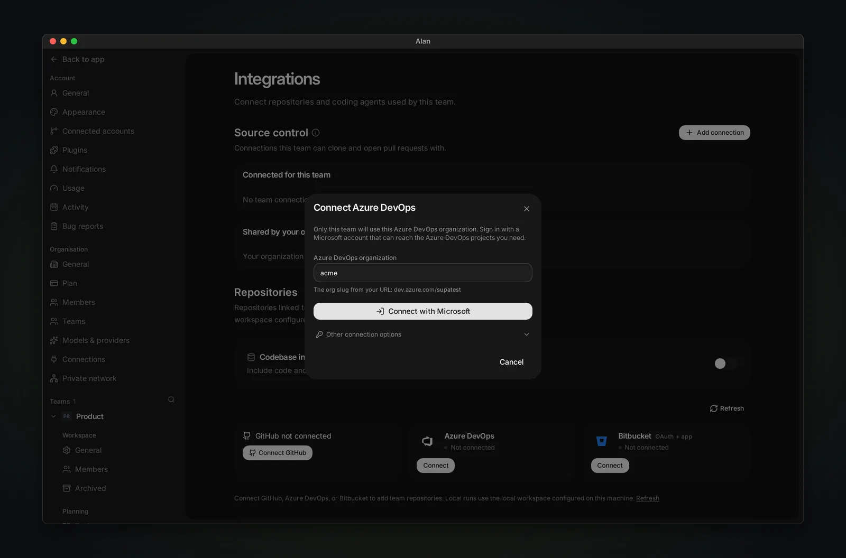Close the Connect Azure DevOps dialog

[x=526, y=209]
